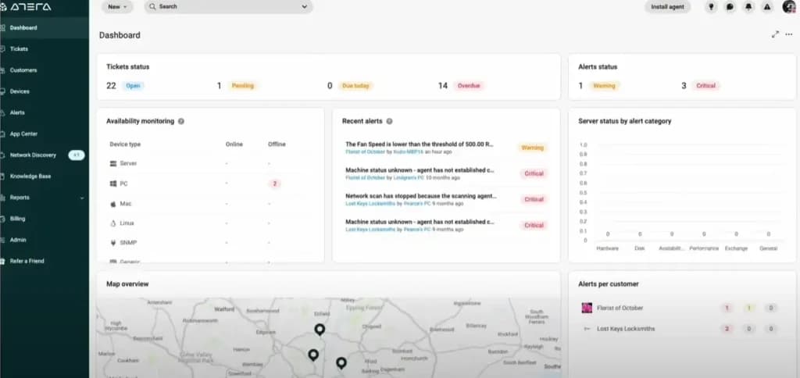Expand dashboard to full screen
The height and width of the screenshot is (378, 800).
click(x=775, y=34)
